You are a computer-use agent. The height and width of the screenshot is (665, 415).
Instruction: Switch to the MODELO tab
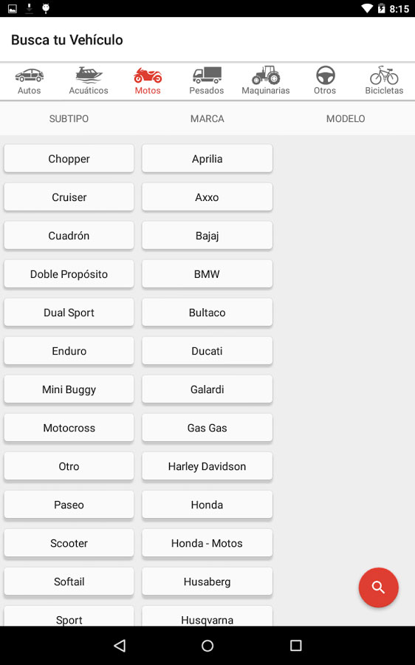(346, 119)
